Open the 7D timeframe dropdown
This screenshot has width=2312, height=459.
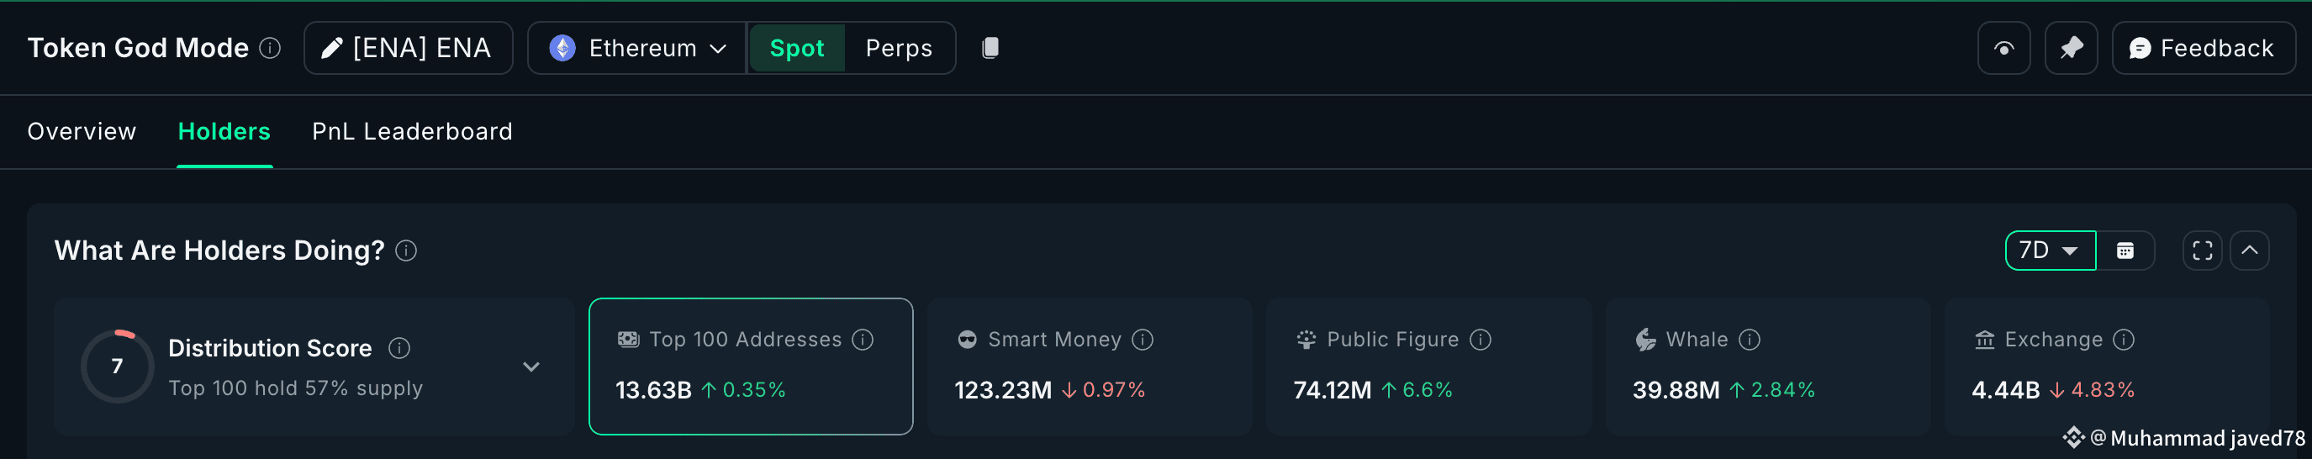[2049, 251]
